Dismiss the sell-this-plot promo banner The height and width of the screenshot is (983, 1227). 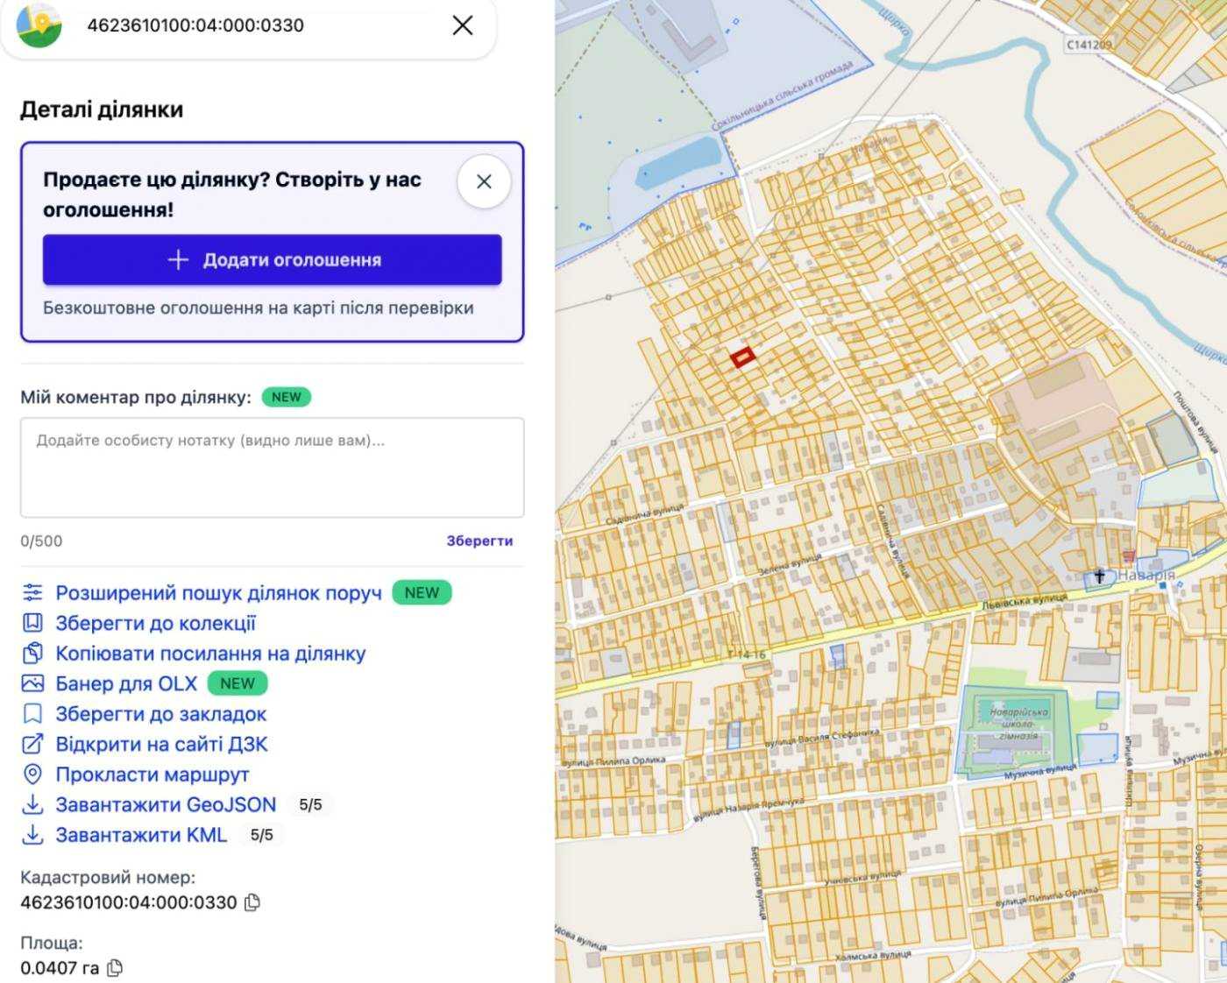point(484,181)
